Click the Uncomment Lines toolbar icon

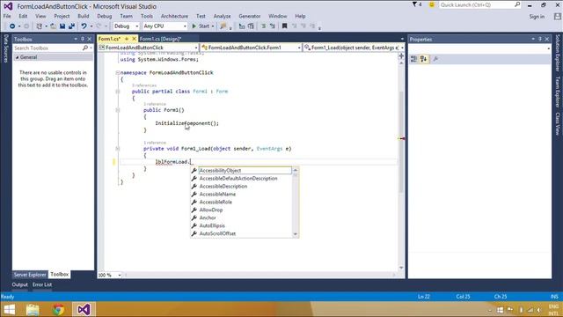(x=272, y=26)
